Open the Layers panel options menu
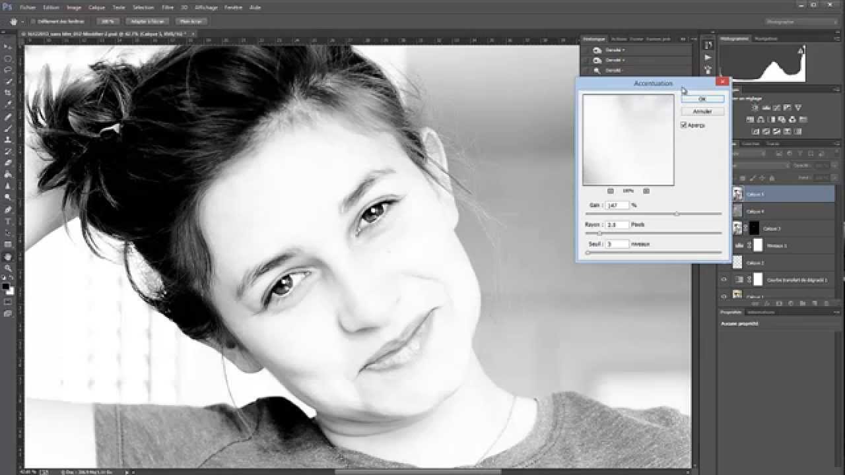Viewport: 845px width, 475px height. pyautogui.click(x=836, y=143)
